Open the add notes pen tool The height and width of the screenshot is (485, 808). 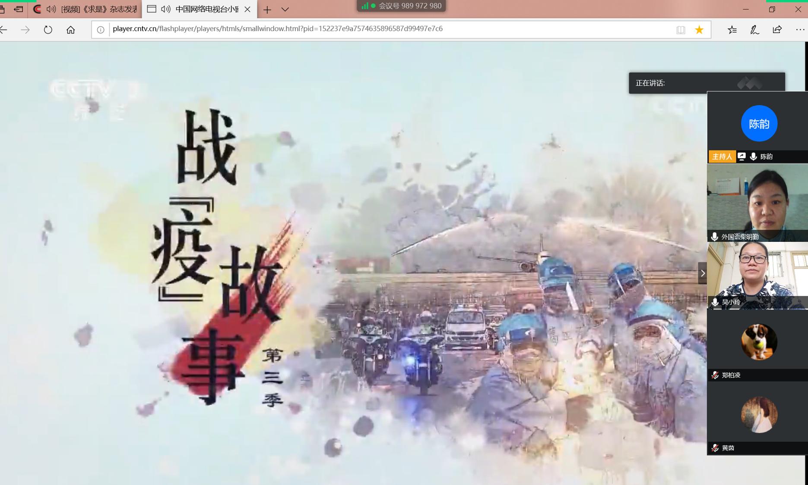(754, 30)
